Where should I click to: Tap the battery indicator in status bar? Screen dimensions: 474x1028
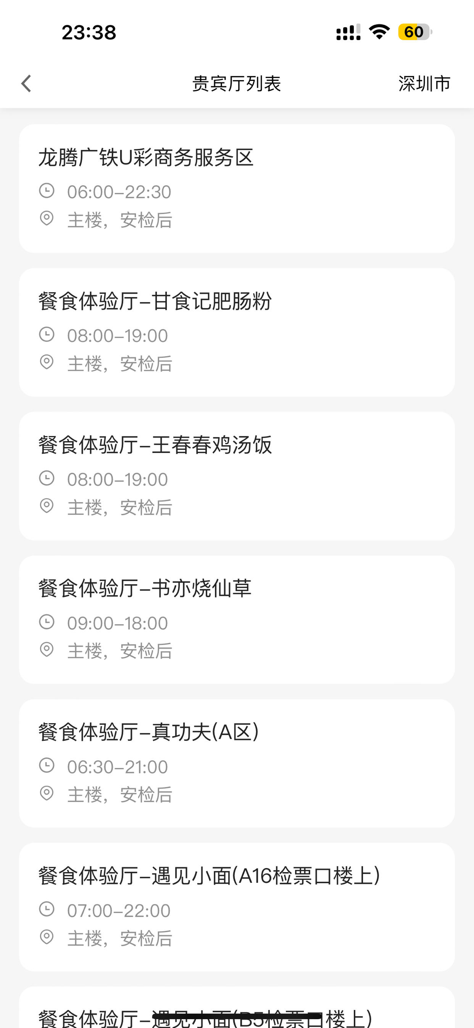coord(415,32)
